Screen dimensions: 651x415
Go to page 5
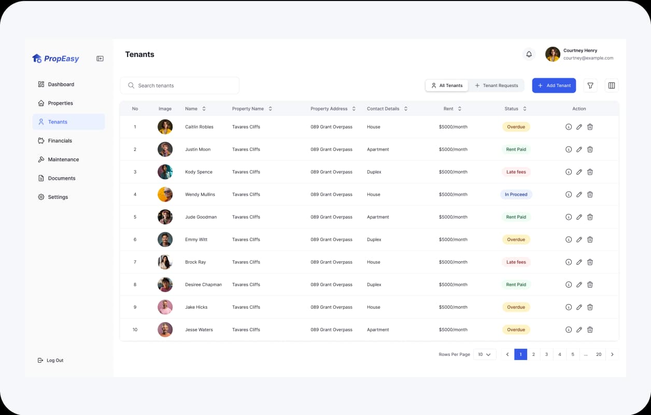tap(573, 354)
